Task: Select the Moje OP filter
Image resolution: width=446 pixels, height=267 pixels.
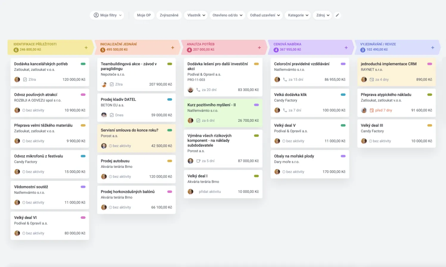Action: (x=144, y=15)
